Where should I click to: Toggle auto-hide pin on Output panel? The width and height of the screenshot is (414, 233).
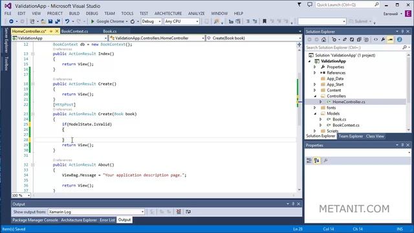[x=293, y=204]
